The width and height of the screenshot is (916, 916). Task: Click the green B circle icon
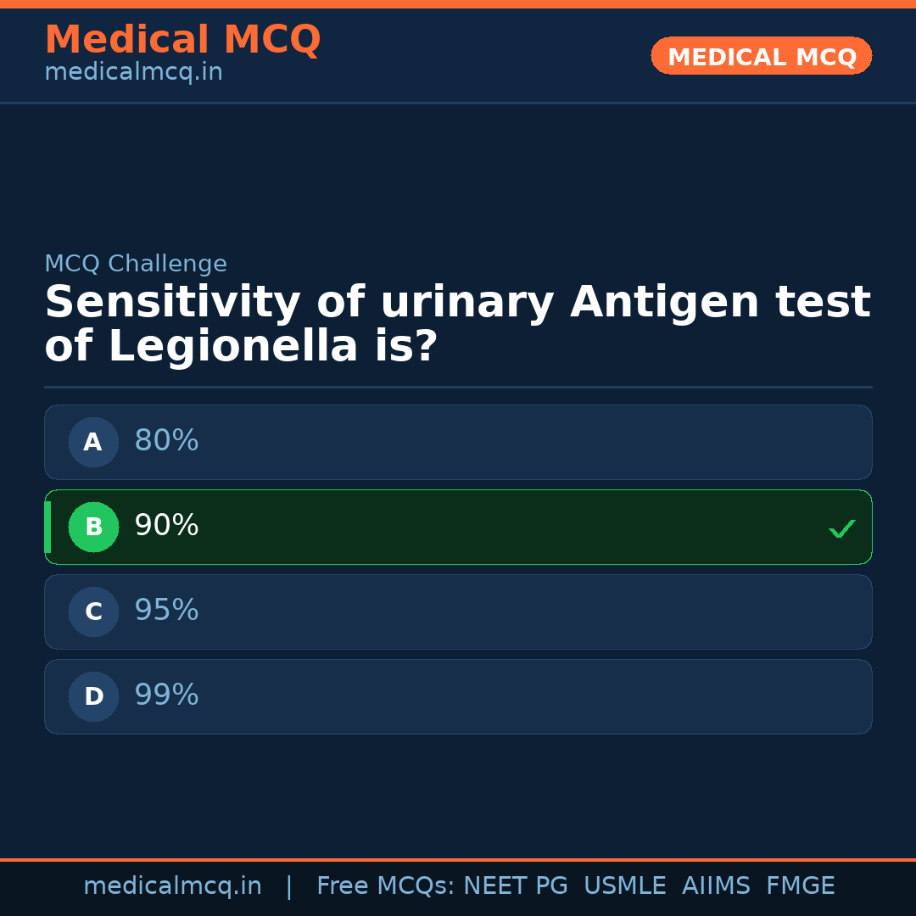coord(93,527)
